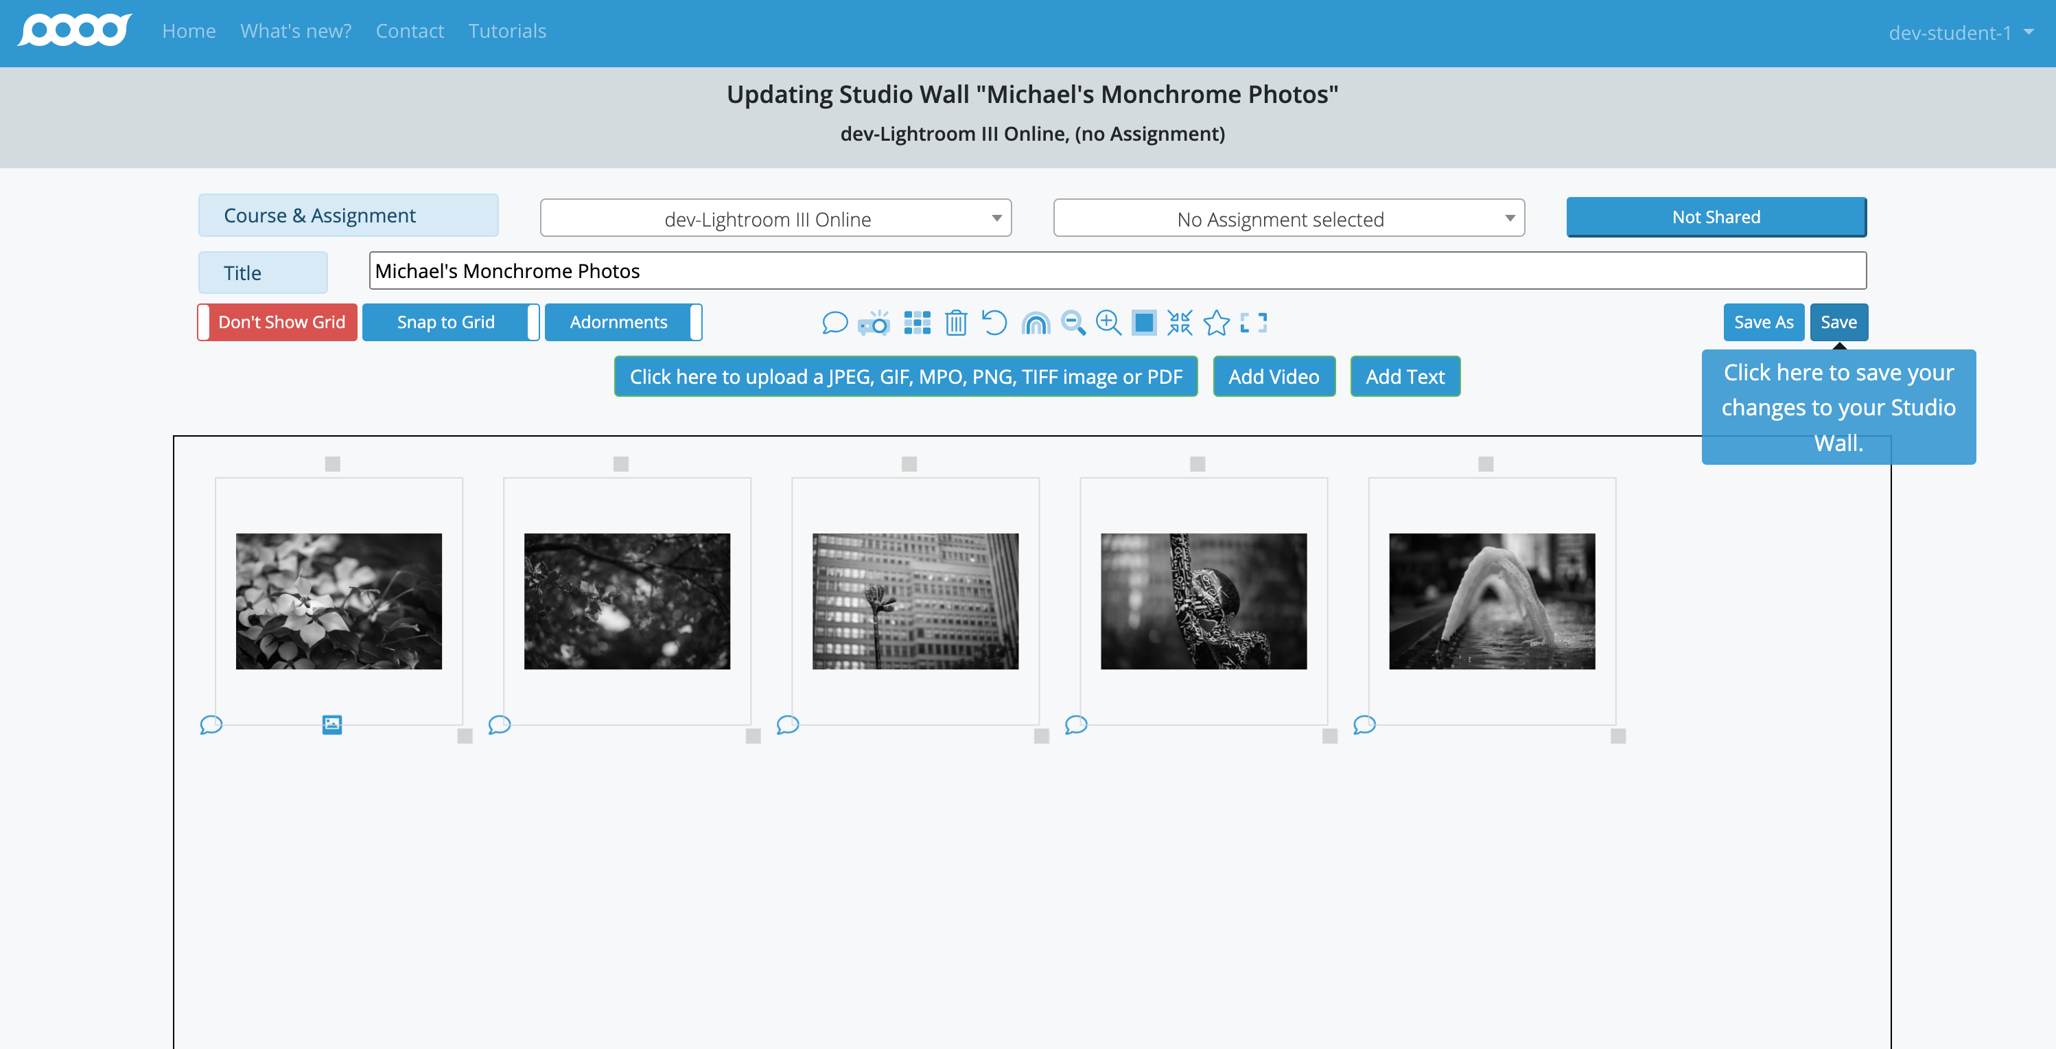Select the office building photo thumbnail

pos(915,601)
